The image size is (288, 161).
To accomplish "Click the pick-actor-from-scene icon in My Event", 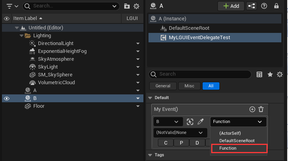I will click(190, 122).
